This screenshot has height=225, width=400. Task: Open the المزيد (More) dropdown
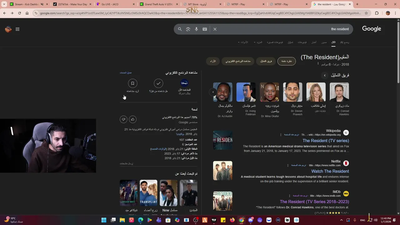point(258,42)
